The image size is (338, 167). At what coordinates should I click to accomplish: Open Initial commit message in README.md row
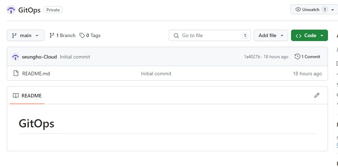tap(156, 74)
